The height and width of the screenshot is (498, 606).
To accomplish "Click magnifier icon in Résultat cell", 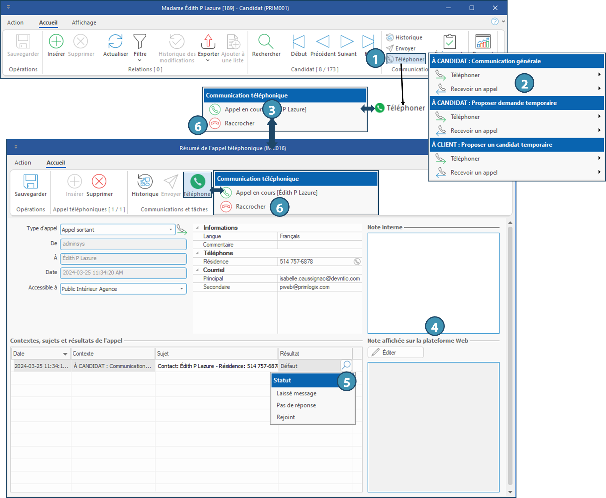I will [x=346, y=365].
